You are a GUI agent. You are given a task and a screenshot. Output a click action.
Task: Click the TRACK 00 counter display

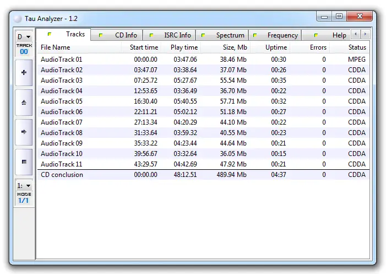tap(24, 49)
